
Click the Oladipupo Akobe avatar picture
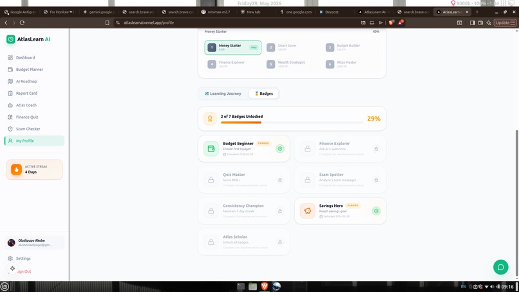pos(11,243)
